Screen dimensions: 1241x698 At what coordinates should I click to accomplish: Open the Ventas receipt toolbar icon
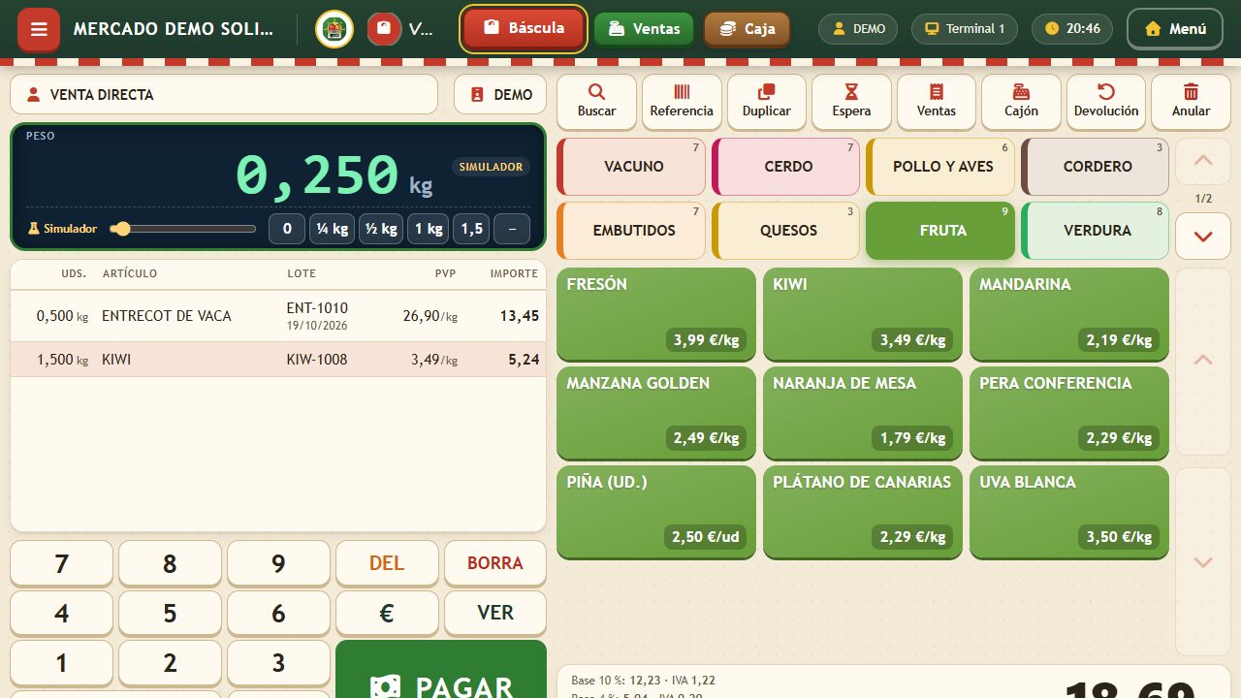click(937, 102)
